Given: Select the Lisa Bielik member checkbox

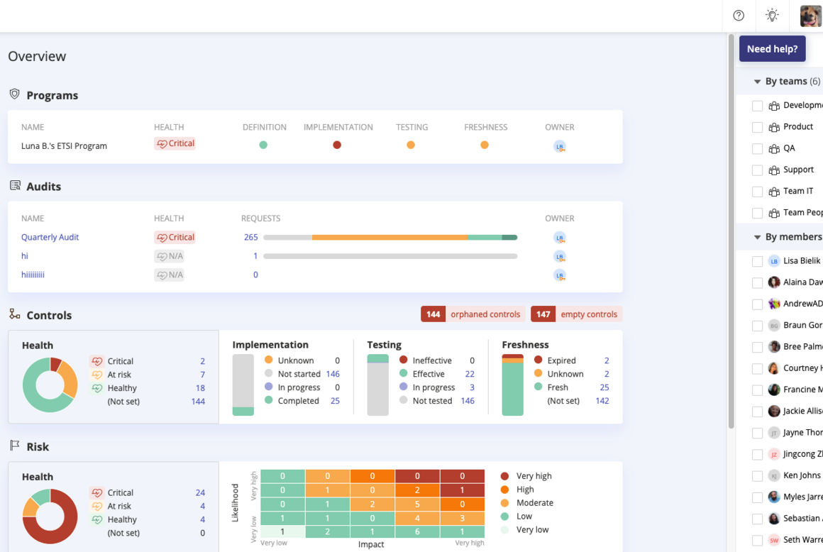Looking at the screenshot, I should (758, 261).
